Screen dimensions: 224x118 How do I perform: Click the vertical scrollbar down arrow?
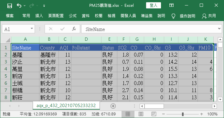tap(220, 99)
